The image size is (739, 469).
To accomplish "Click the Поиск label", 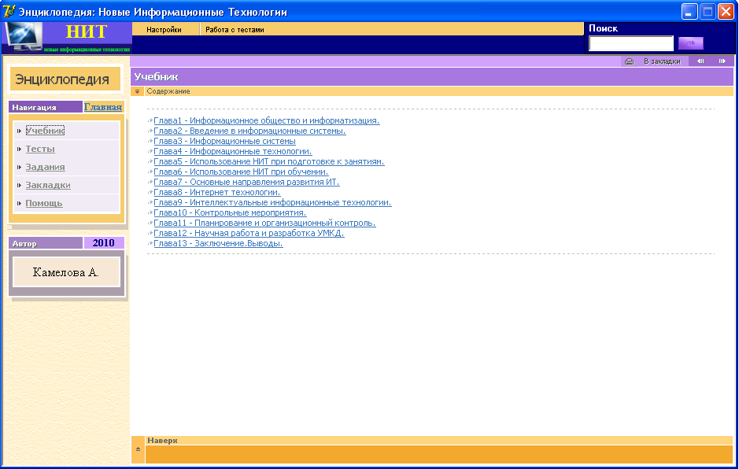I will [x=604, y=28].
